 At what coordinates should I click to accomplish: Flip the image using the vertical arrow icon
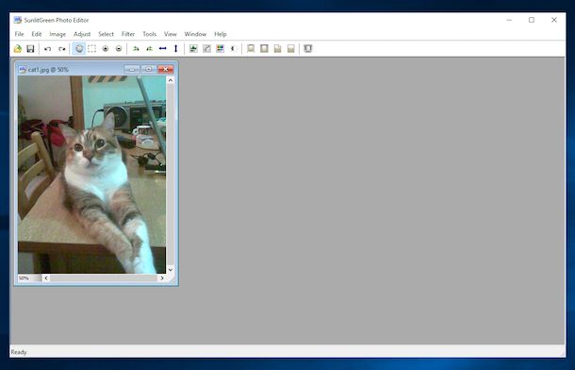tap(175, 48)
